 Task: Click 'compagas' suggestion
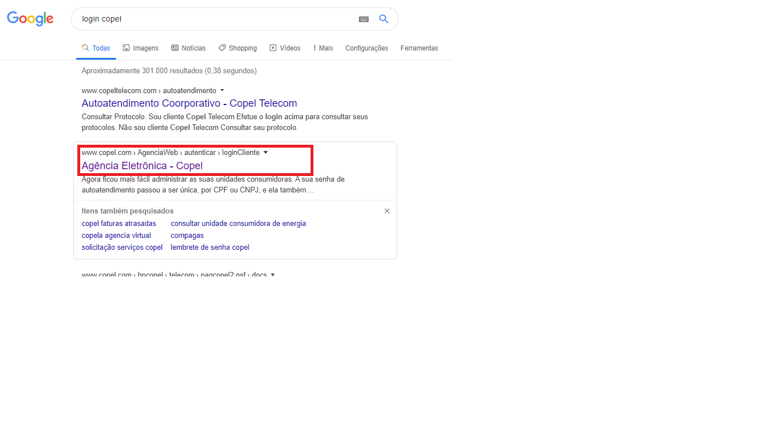pyautogui.click(x=187, y=236)
